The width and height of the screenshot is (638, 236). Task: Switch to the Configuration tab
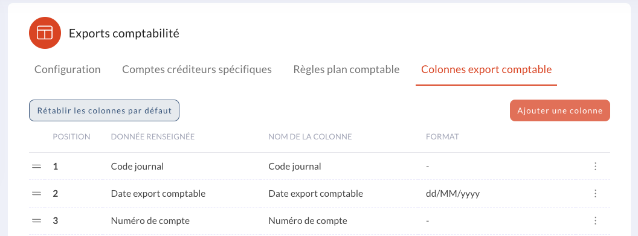[x=68, y=69]
